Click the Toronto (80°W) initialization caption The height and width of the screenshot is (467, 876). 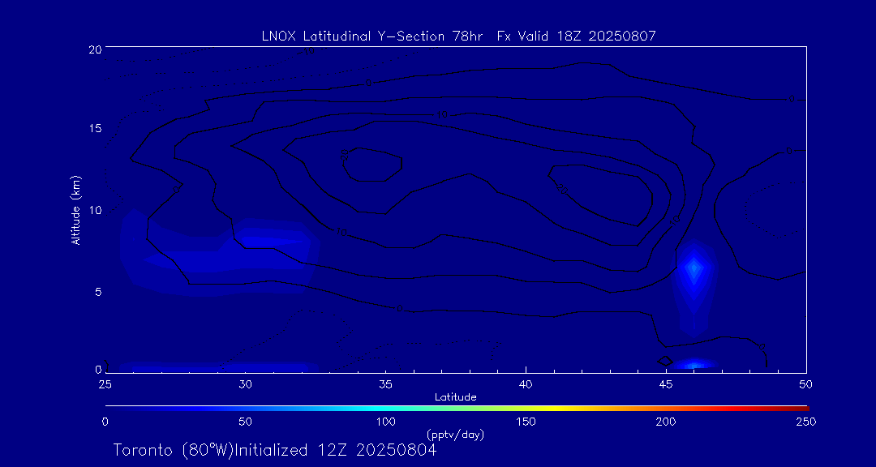click(x=274, y=449)
